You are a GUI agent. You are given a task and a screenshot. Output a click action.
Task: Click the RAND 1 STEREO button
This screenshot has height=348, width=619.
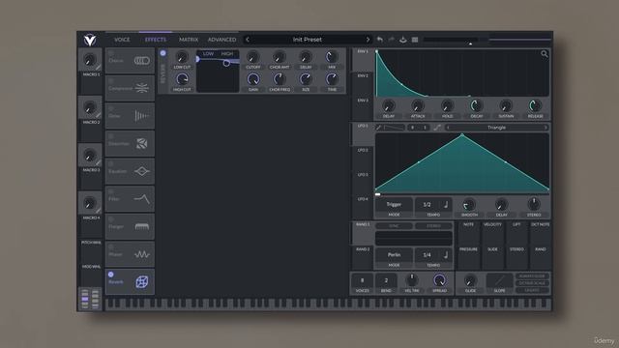[x=433, y=226]
